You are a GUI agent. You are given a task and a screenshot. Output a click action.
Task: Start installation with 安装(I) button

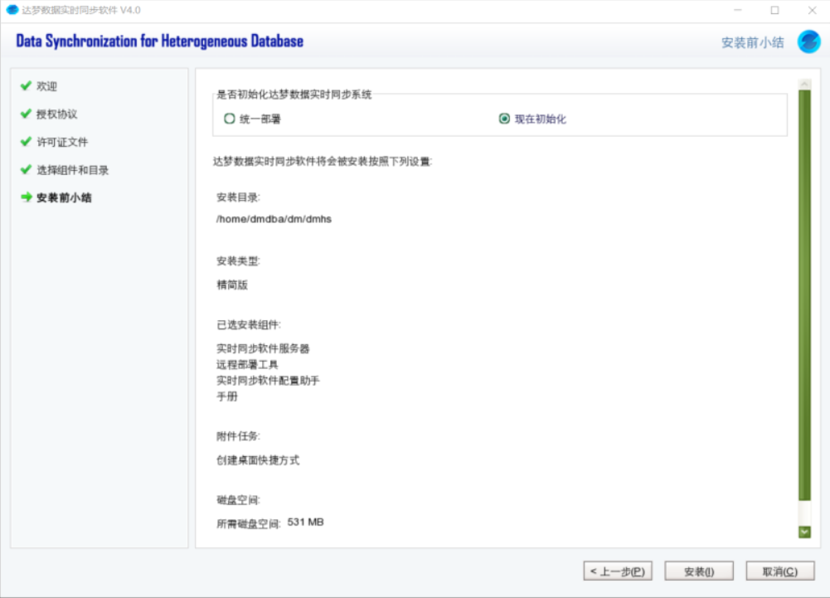699,571
